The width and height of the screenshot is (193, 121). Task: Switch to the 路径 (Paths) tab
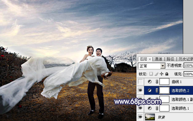pyautogui.click(x=170, y=59)
